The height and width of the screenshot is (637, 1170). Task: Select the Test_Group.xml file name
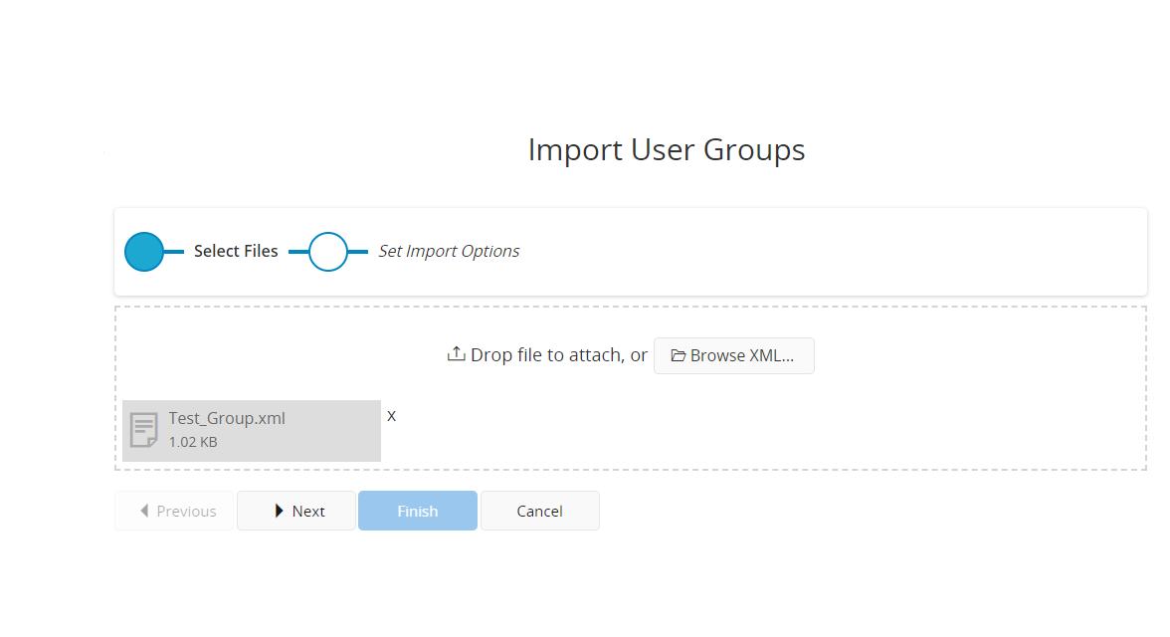(227, 419)
